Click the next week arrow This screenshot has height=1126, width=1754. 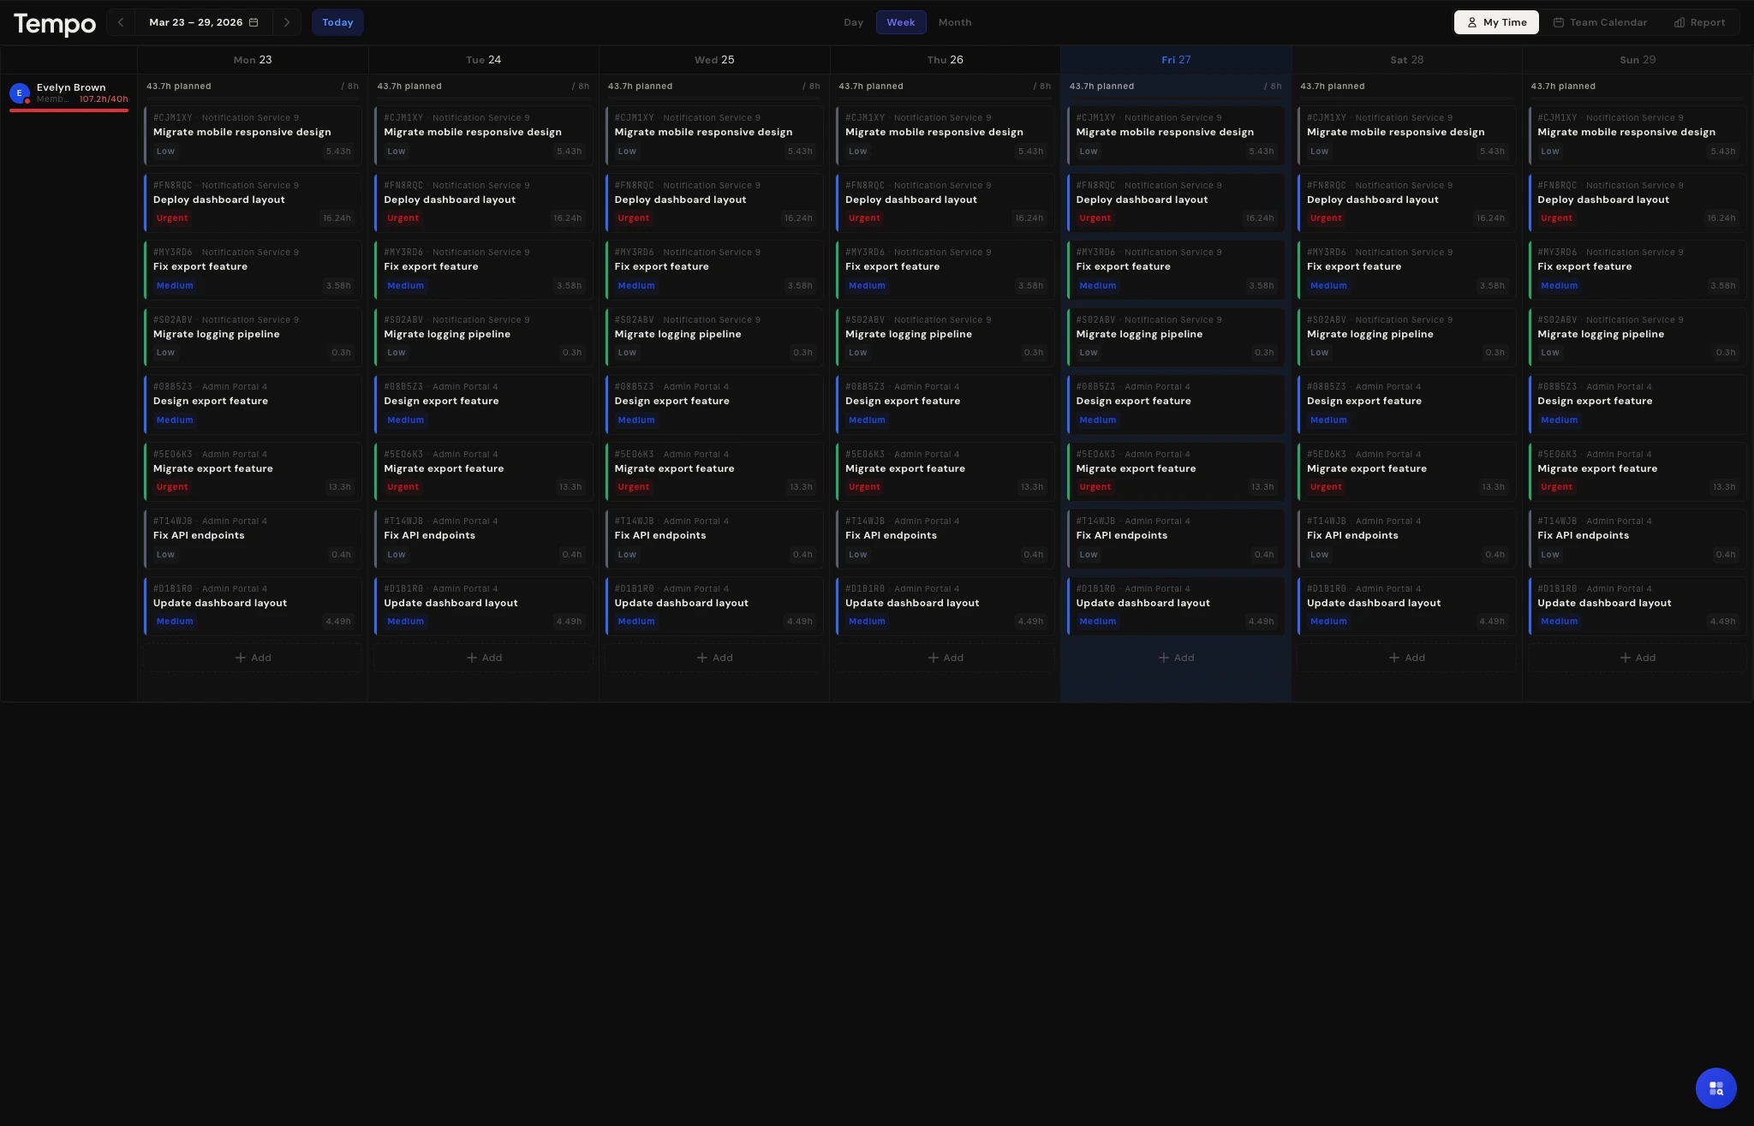[287, 22]
